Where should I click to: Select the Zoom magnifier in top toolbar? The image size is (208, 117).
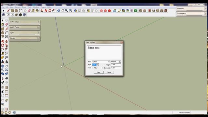[x=67, y=11]
